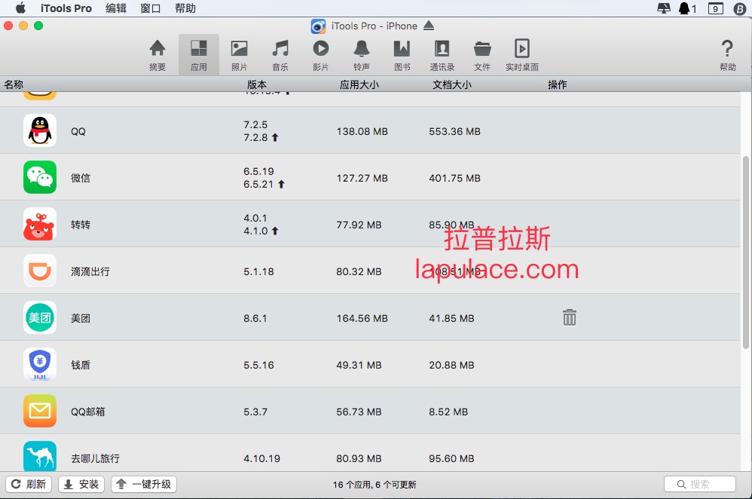Open the 图书 books section
The image size is (752, 499).
pyautogui.click(x=402, y=55)
